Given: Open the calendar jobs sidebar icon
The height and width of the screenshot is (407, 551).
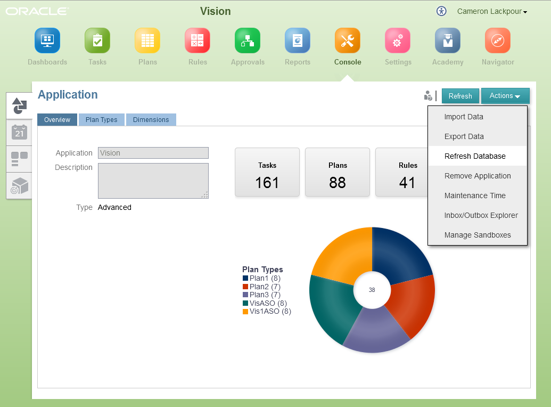Looking at the screenshot, I should (19, 132).
